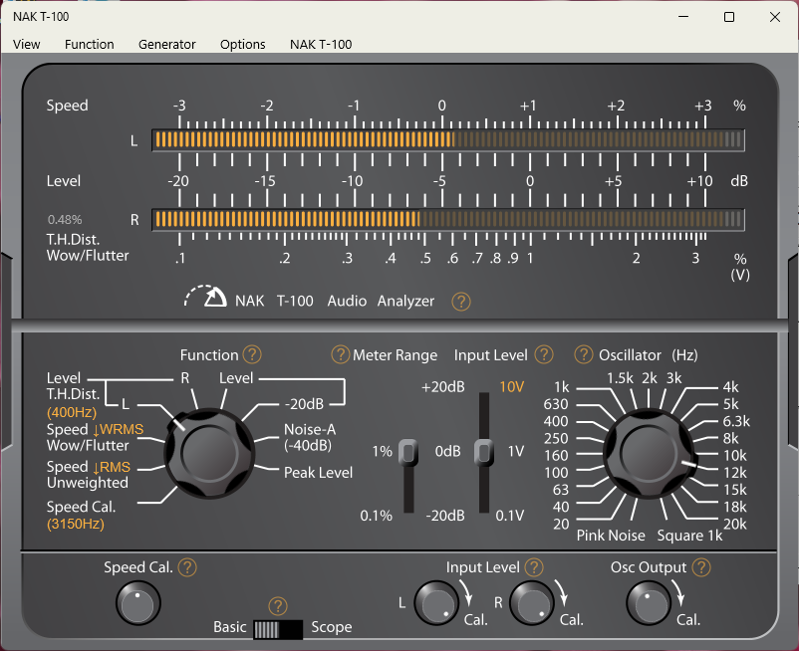The height and width of the screenshot is (651, 799).
Task: Set oscillator to 400 Hz
Action: 556,421
